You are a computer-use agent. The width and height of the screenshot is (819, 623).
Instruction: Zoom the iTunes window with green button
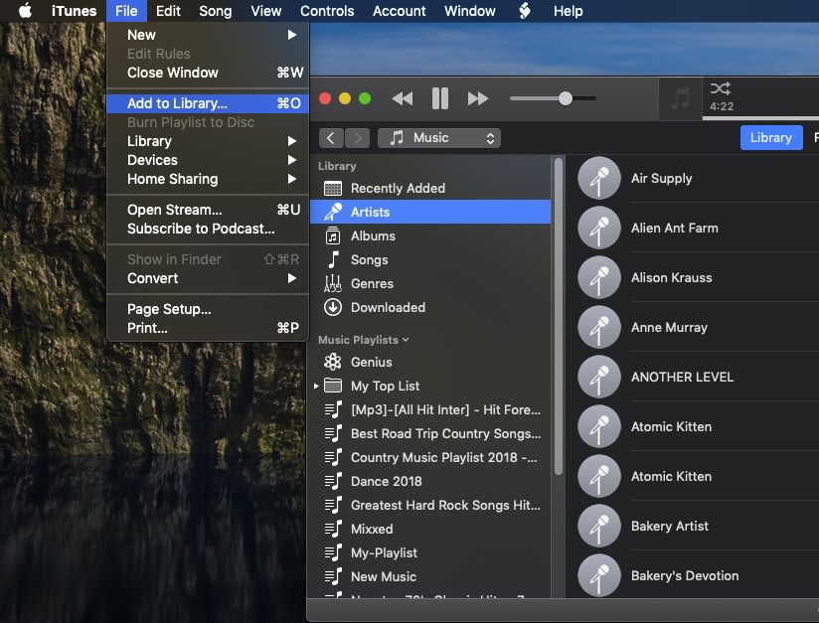pos(365,98)
